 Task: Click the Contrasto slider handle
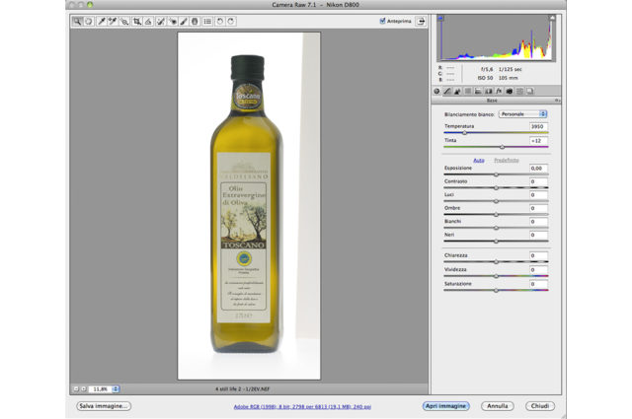(496, 187)
